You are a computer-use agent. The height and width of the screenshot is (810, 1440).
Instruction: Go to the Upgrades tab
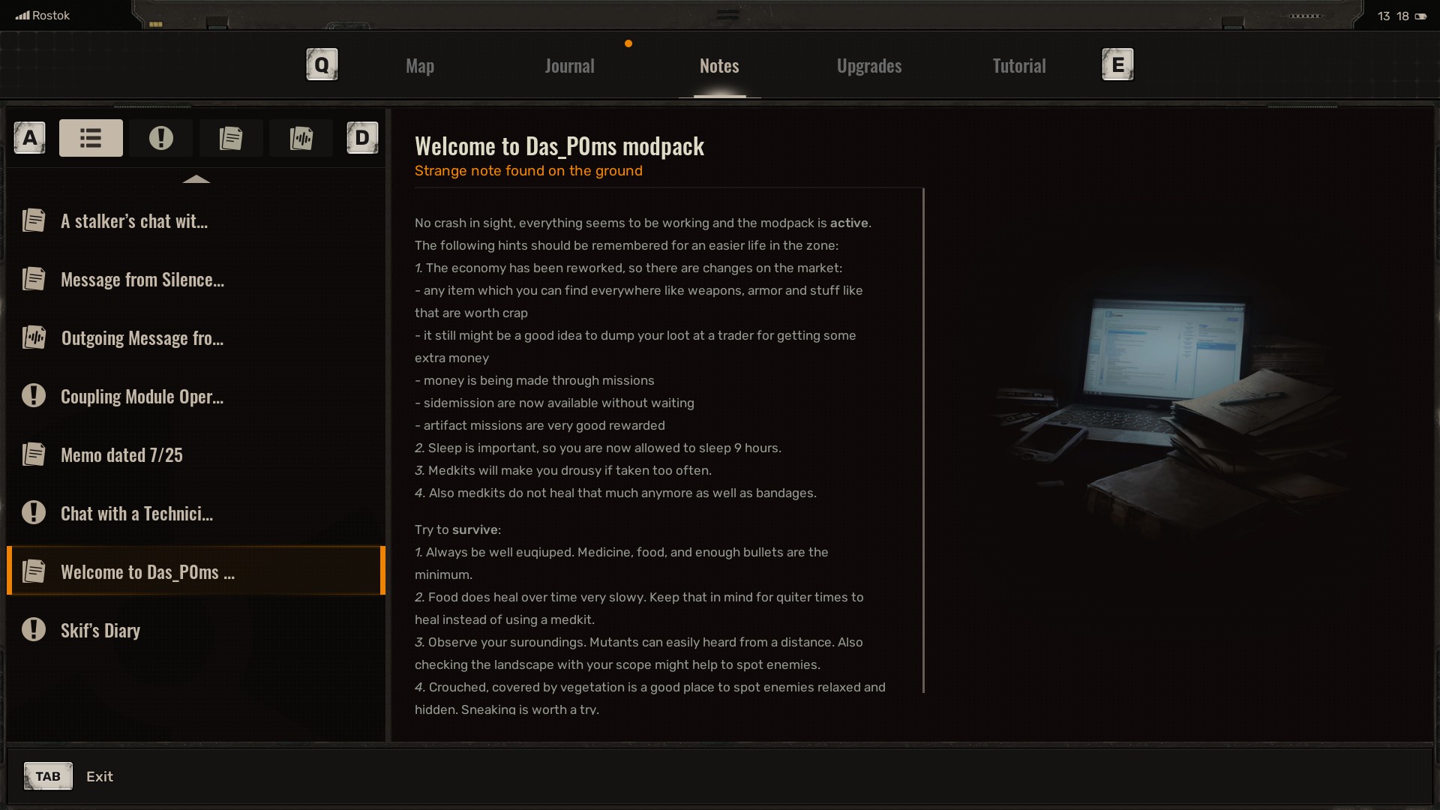coord(868,66)
